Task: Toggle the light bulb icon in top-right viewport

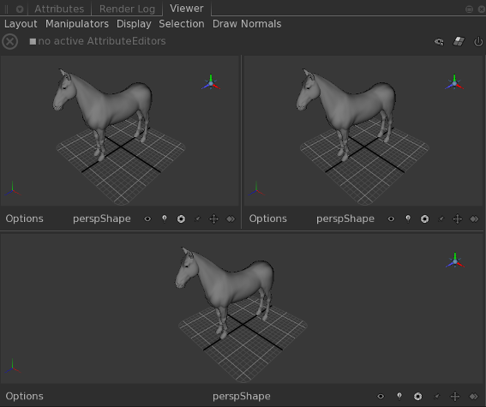Action: [408, 219]
